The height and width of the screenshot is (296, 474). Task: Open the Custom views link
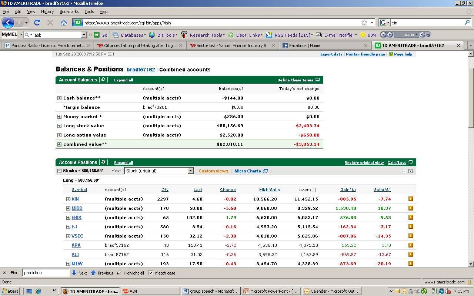pyautogui.click(x=213, y=171)
